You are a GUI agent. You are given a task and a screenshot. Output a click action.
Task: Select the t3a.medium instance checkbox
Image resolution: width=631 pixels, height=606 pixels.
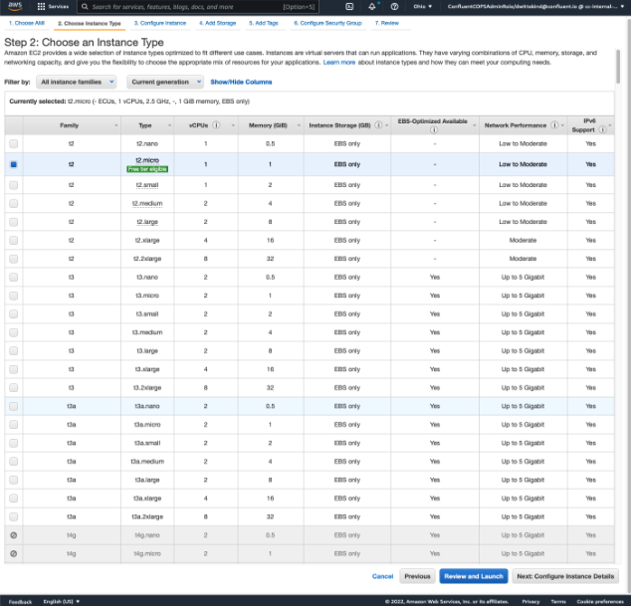[13, 462]
